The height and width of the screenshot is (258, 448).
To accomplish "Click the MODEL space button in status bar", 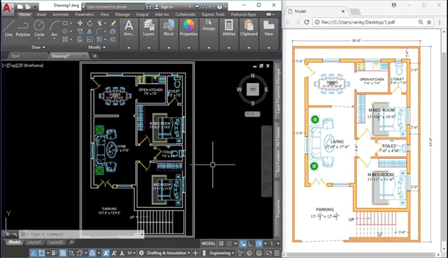I will 209,244.
